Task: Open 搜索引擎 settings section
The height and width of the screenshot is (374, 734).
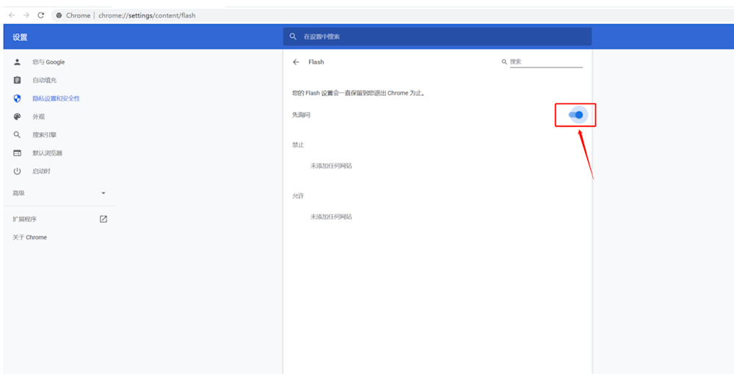Action: click(x=44, y=135)
